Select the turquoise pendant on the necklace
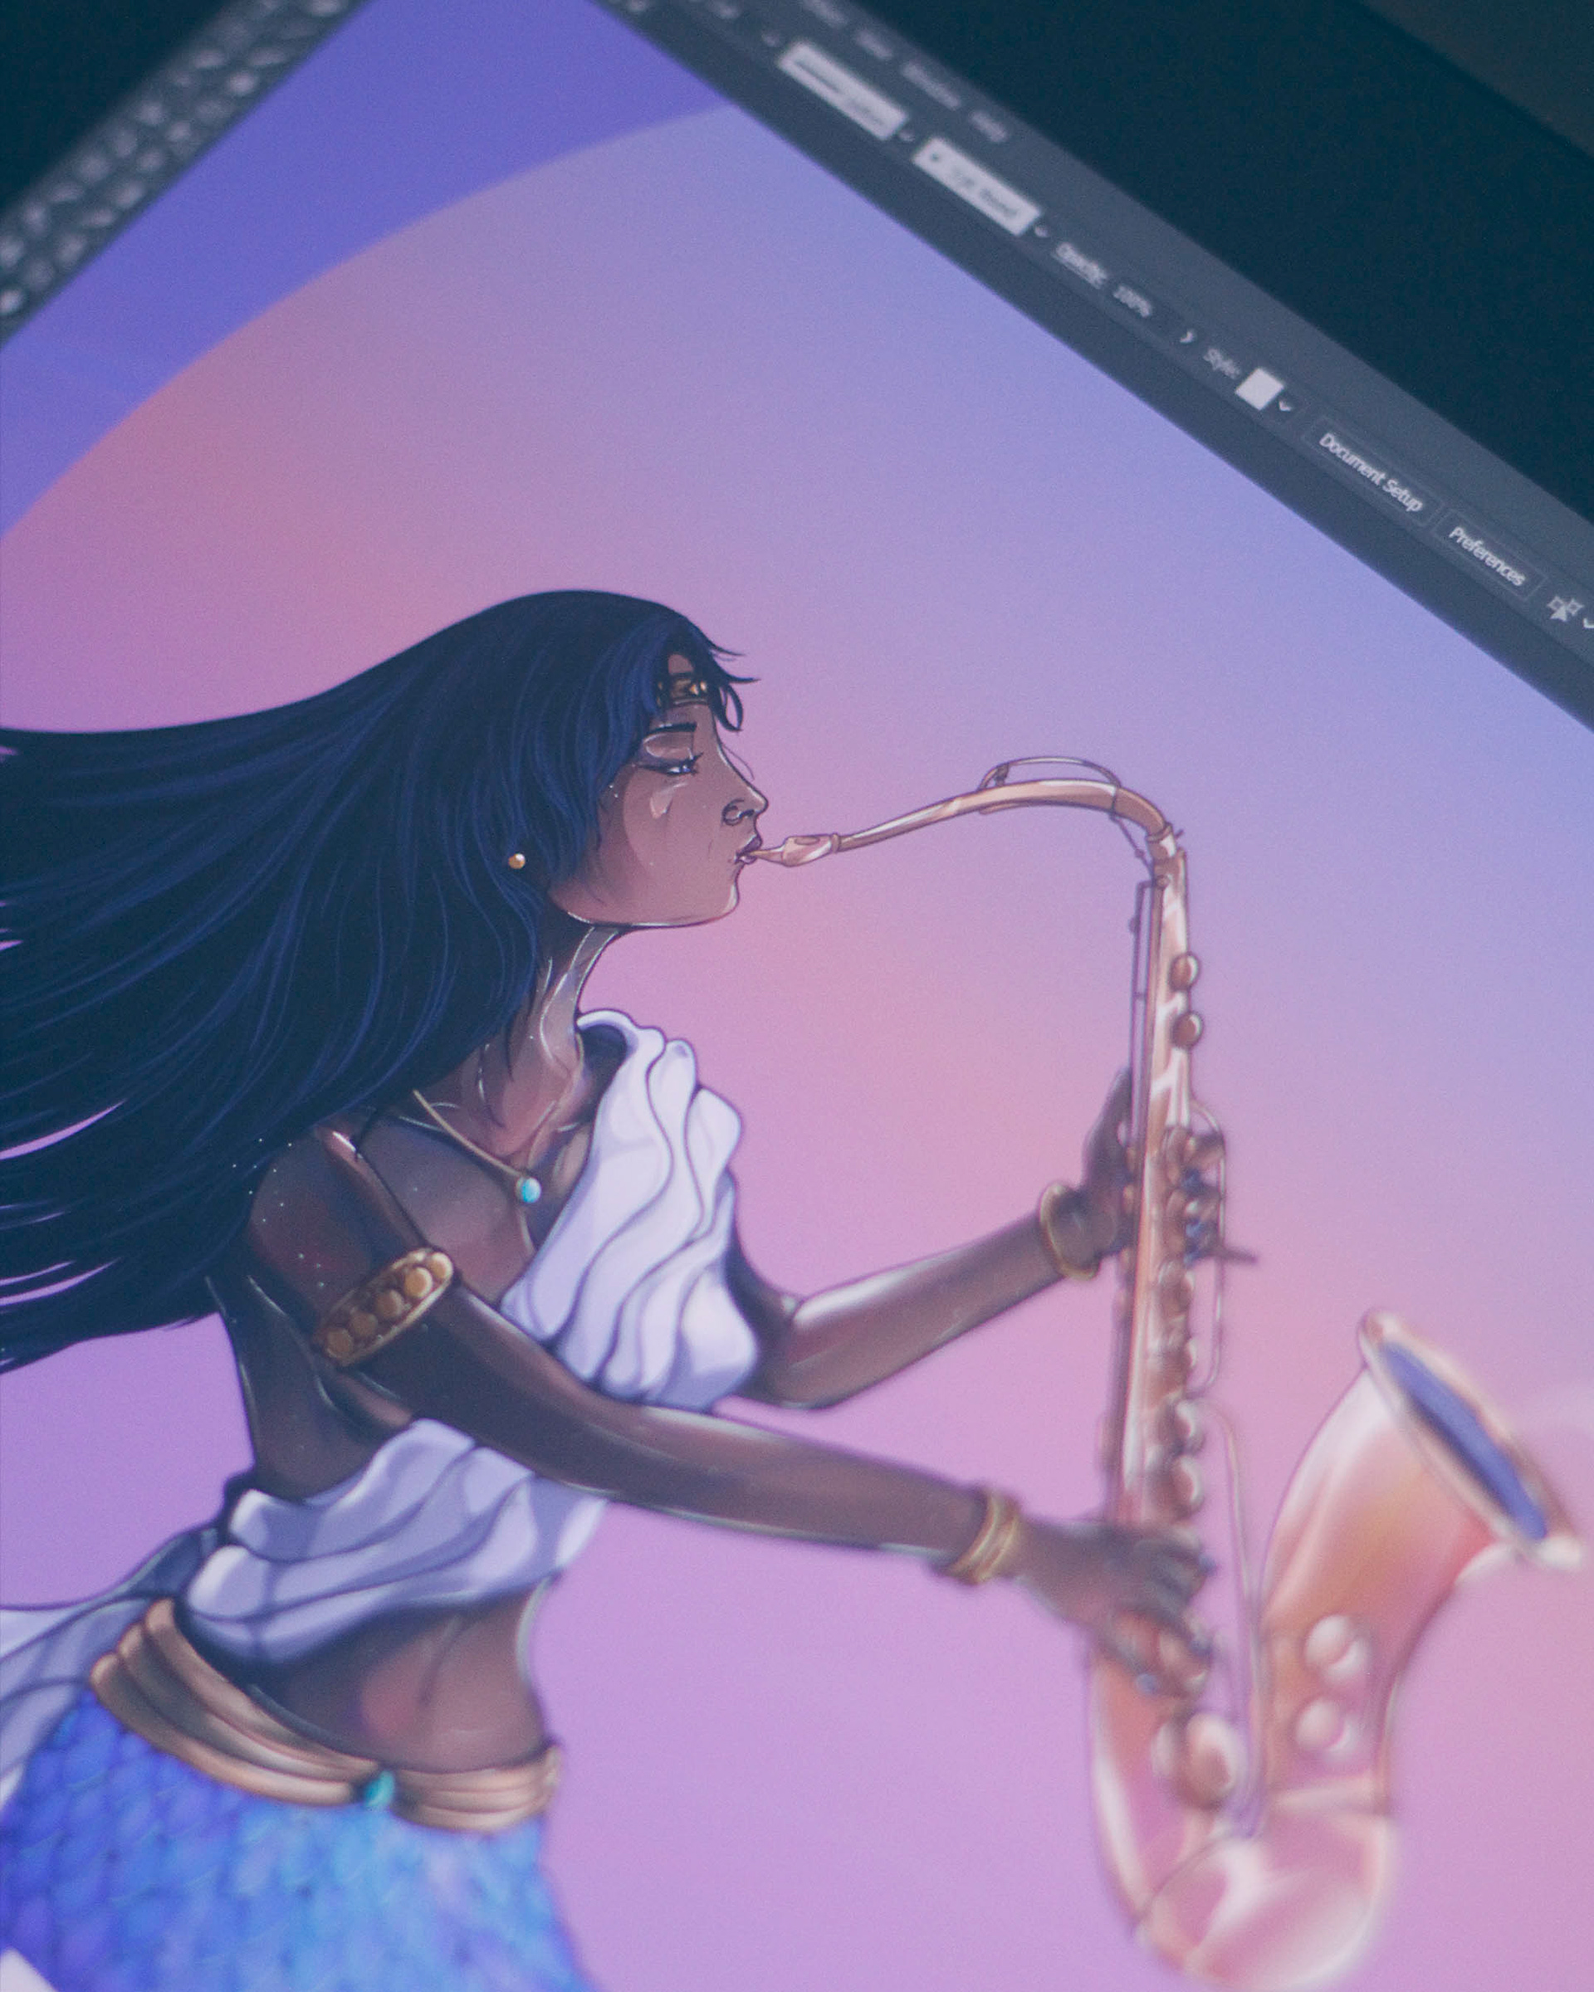Screen dimensions: 1594x1992 click(x=529, y=1189)
